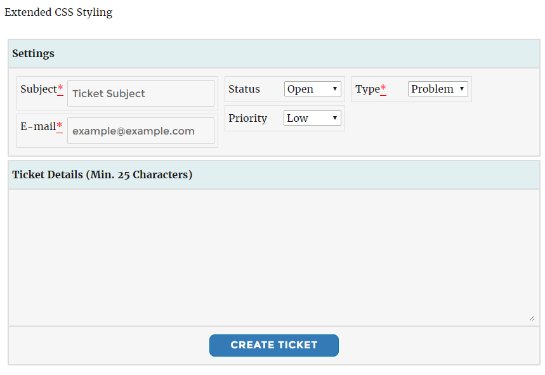Click the red asterisk beside Subject
Image resolution: width=545 pixels, height=375 pixels.
pyautogui.click(x=60, y=89)
